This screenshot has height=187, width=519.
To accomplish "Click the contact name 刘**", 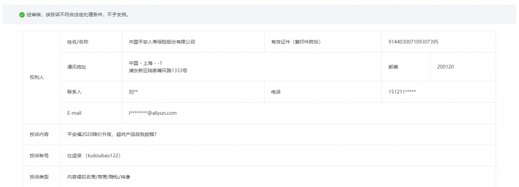I will pos(133,92).
